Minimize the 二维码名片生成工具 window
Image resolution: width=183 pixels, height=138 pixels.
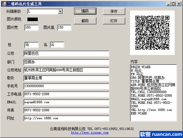pos(168,4)
